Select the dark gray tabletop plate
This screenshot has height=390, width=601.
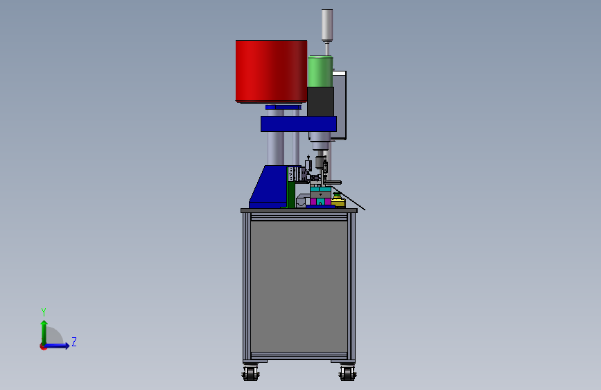tap(299, 210)
